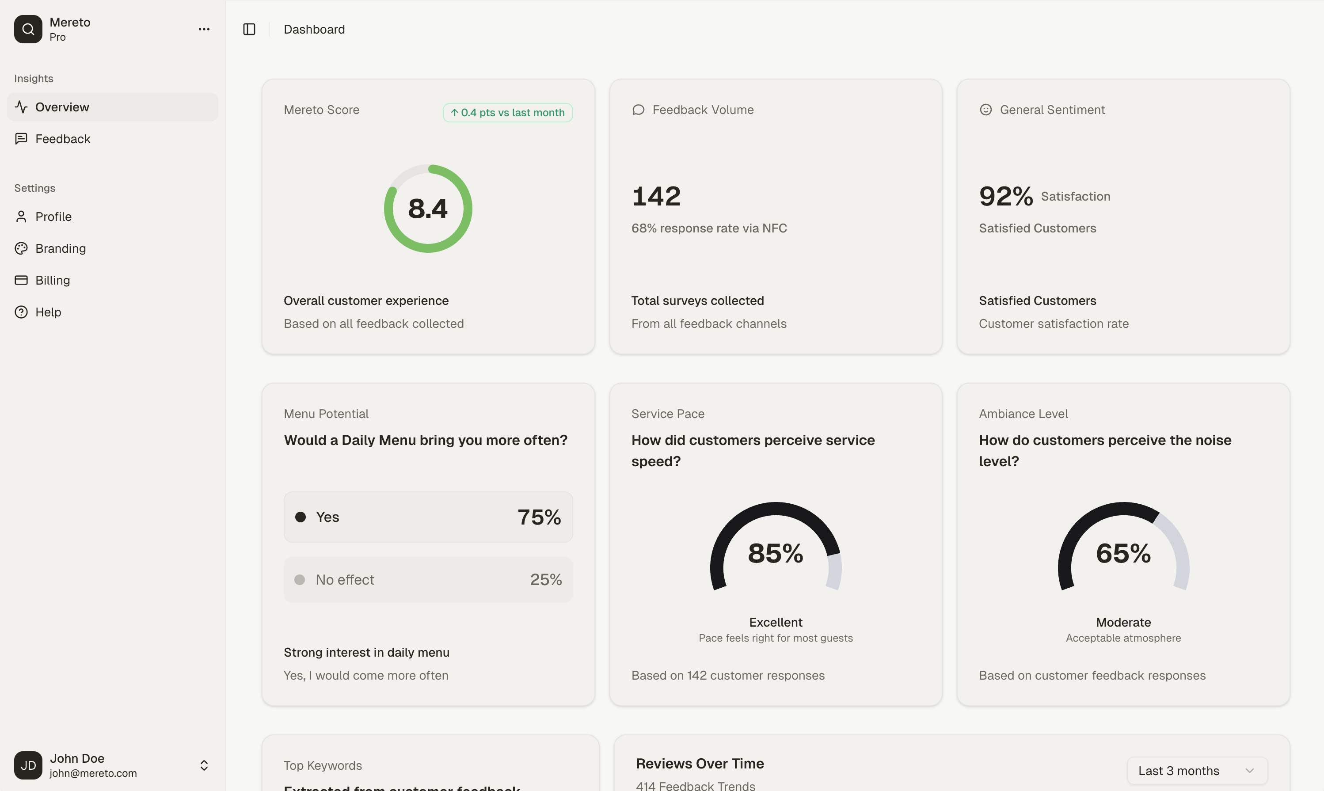
Task: Open the Overview menu item
Action: coord(62,106)
